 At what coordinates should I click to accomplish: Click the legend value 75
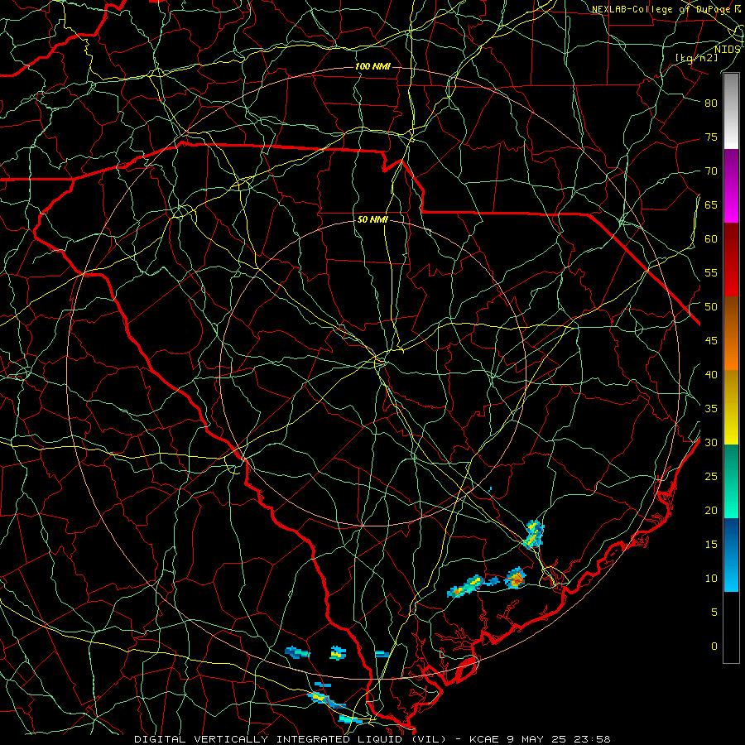(x=711, y=137)
